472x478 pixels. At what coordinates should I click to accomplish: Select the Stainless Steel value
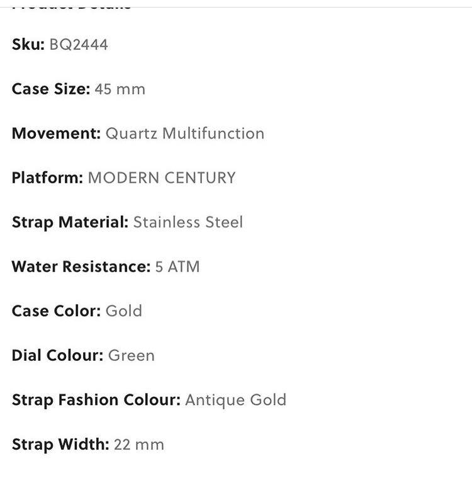tap(188, 222)
